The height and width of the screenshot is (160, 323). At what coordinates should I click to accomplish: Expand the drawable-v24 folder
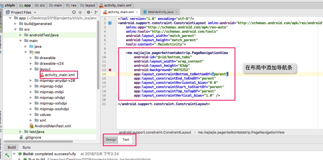click(31, 63)
